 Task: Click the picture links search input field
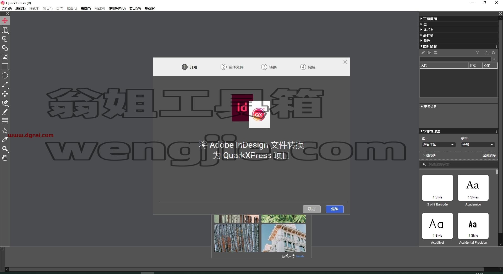[455, 59]
